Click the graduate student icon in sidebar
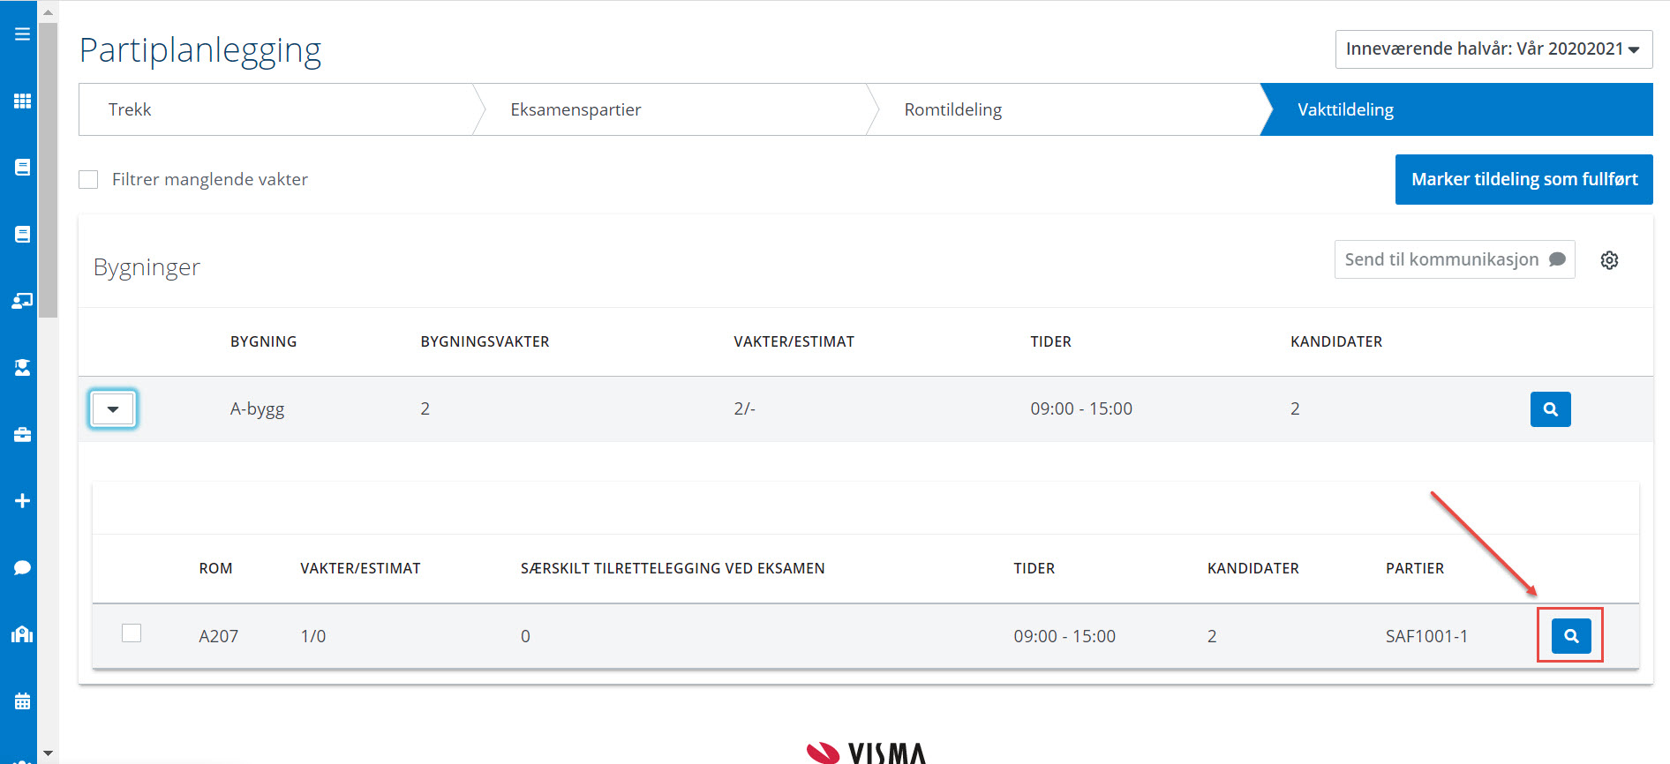 point(22,368)
